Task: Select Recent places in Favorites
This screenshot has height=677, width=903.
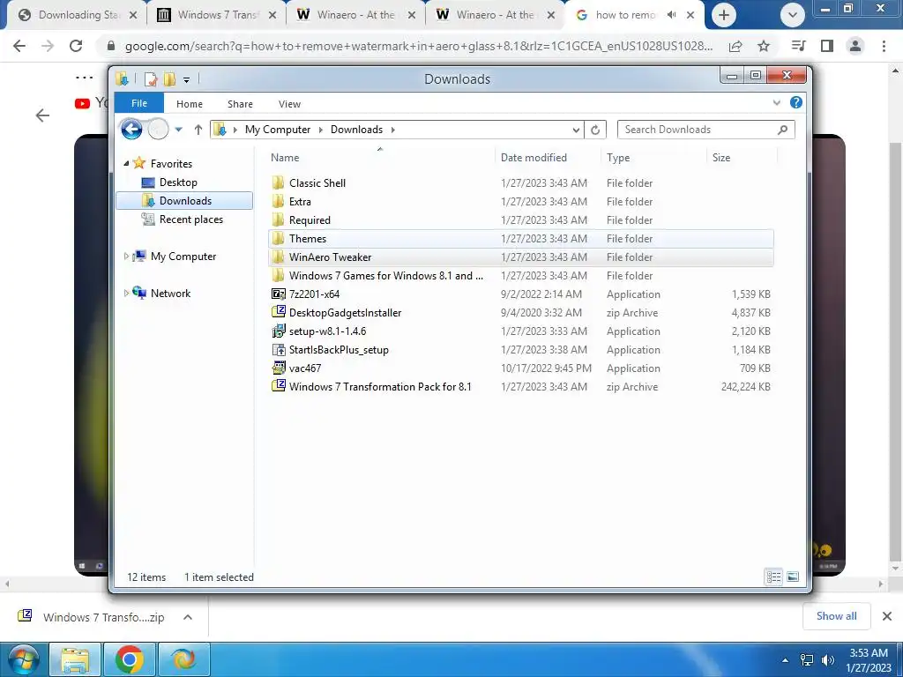Action: pos(190,219)
